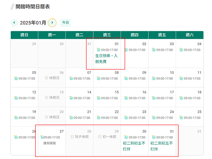Go to the next month arrow
The height and width of the screenshot is (159, 212).
(x=52, y=22)
